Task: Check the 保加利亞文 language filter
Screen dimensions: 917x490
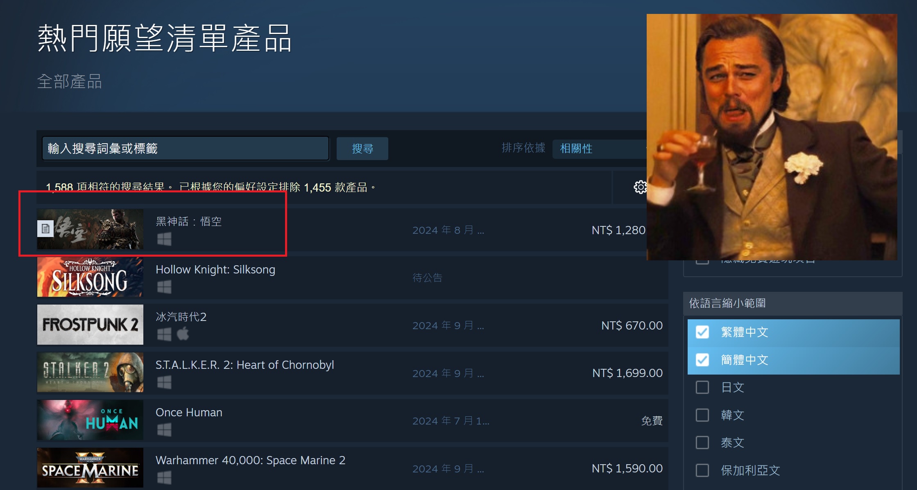Action: [x=702, y=470]
